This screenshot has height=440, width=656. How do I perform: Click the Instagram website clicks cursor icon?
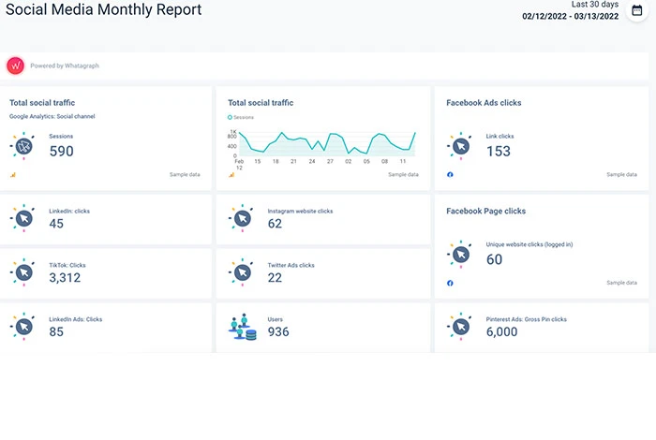[242, 217]
